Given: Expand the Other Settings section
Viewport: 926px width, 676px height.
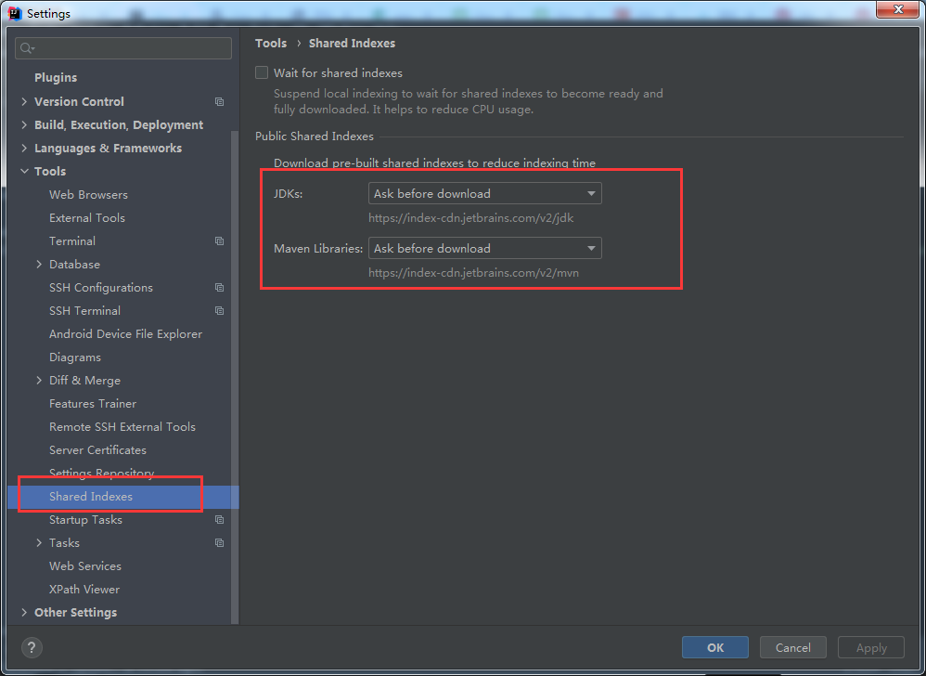Looking at the screenshot, I should (x=24, y=612).
